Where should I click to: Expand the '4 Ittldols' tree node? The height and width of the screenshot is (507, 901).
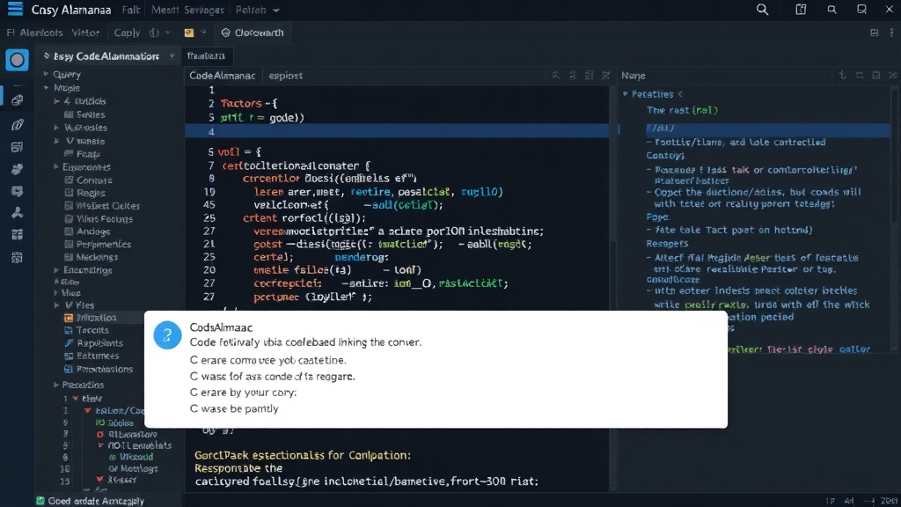click(x=56, y=101)
